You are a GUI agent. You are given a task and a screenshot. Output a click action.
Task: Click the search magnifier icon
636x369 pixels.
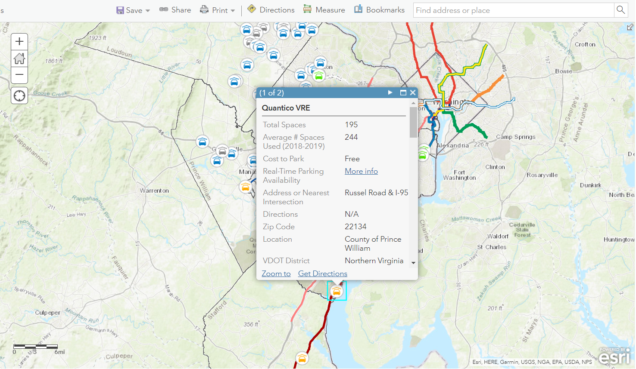pos(621,9)
